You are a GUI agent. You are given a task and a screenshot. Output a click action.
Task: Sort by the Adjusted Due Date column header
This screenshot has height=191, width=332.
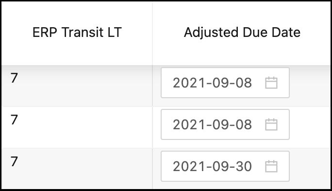[242, 33]
